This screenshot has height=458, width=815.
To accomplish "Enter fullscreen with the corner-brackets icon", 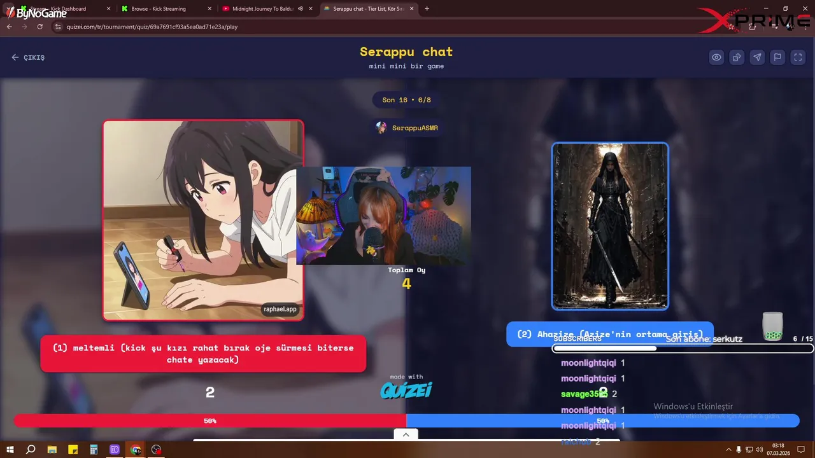I will coord(798,57).
